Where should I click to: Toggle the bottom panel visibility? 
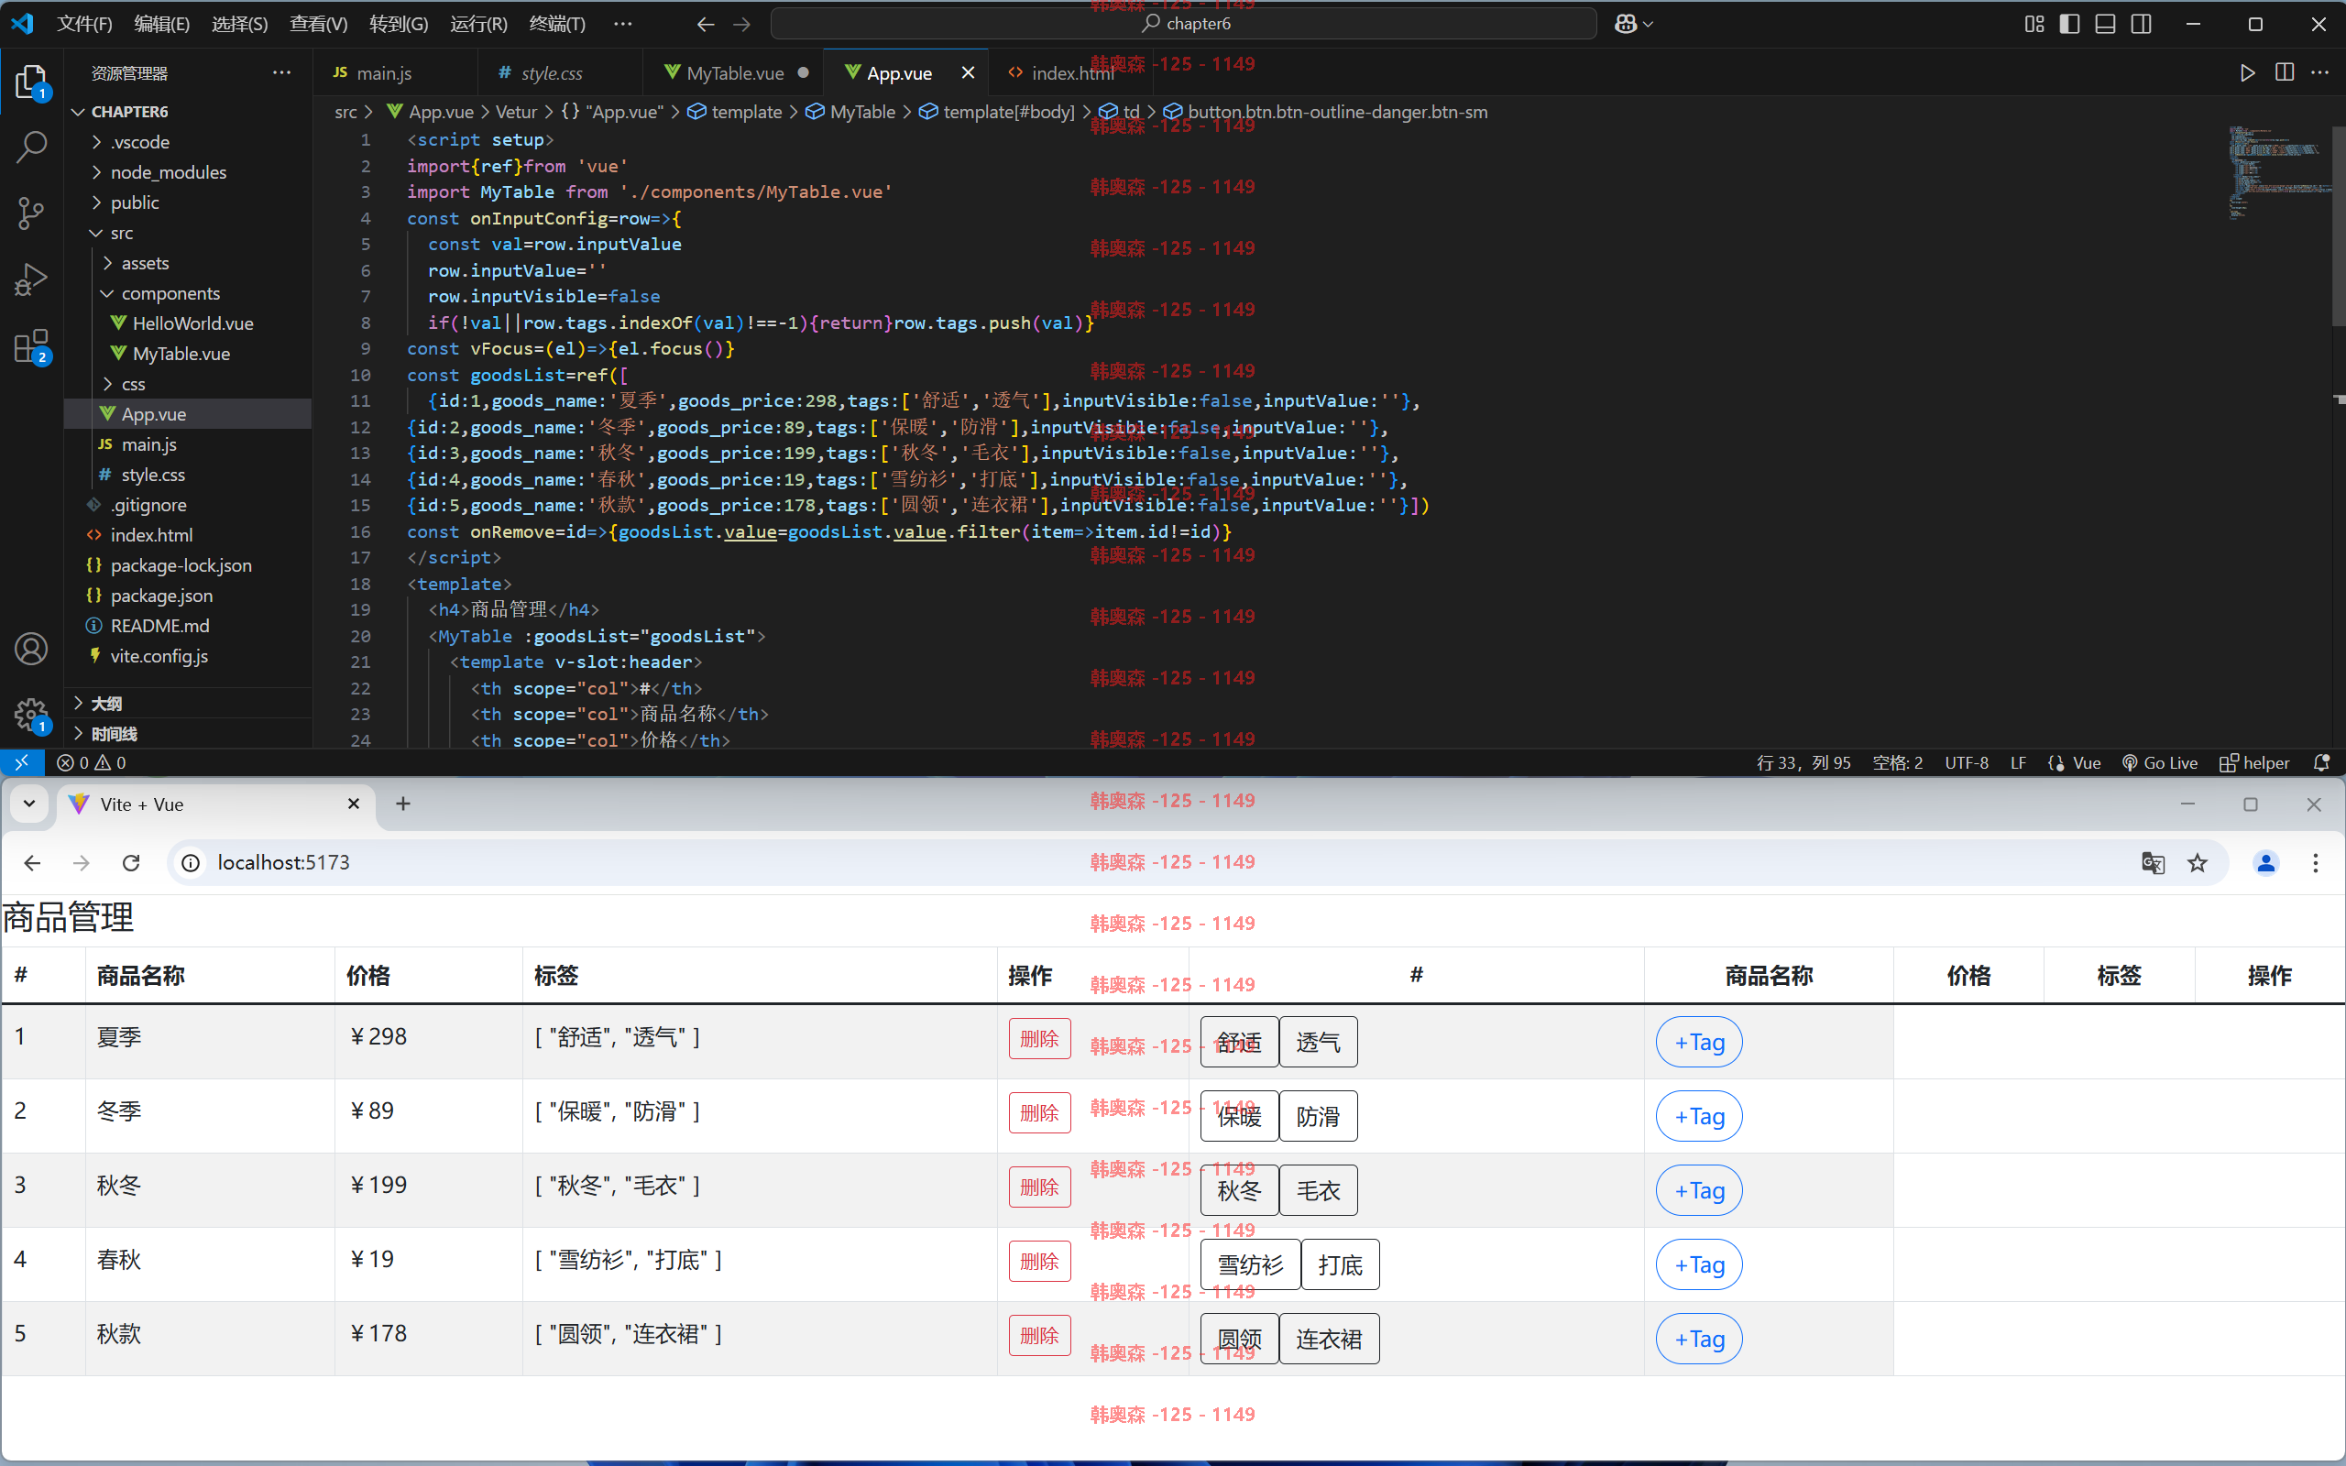pos(2106,24)
